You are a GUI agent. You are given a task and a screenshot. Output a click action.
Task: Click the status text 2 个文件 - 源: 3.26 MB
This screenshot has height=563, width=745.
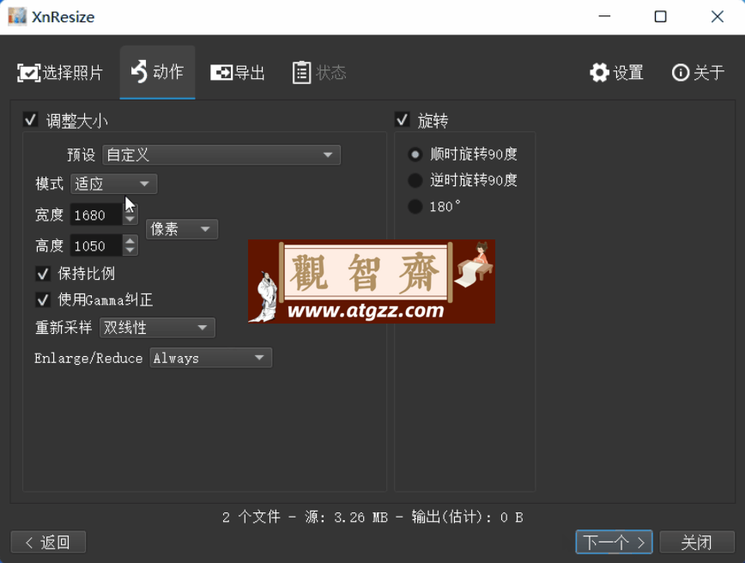305,517
